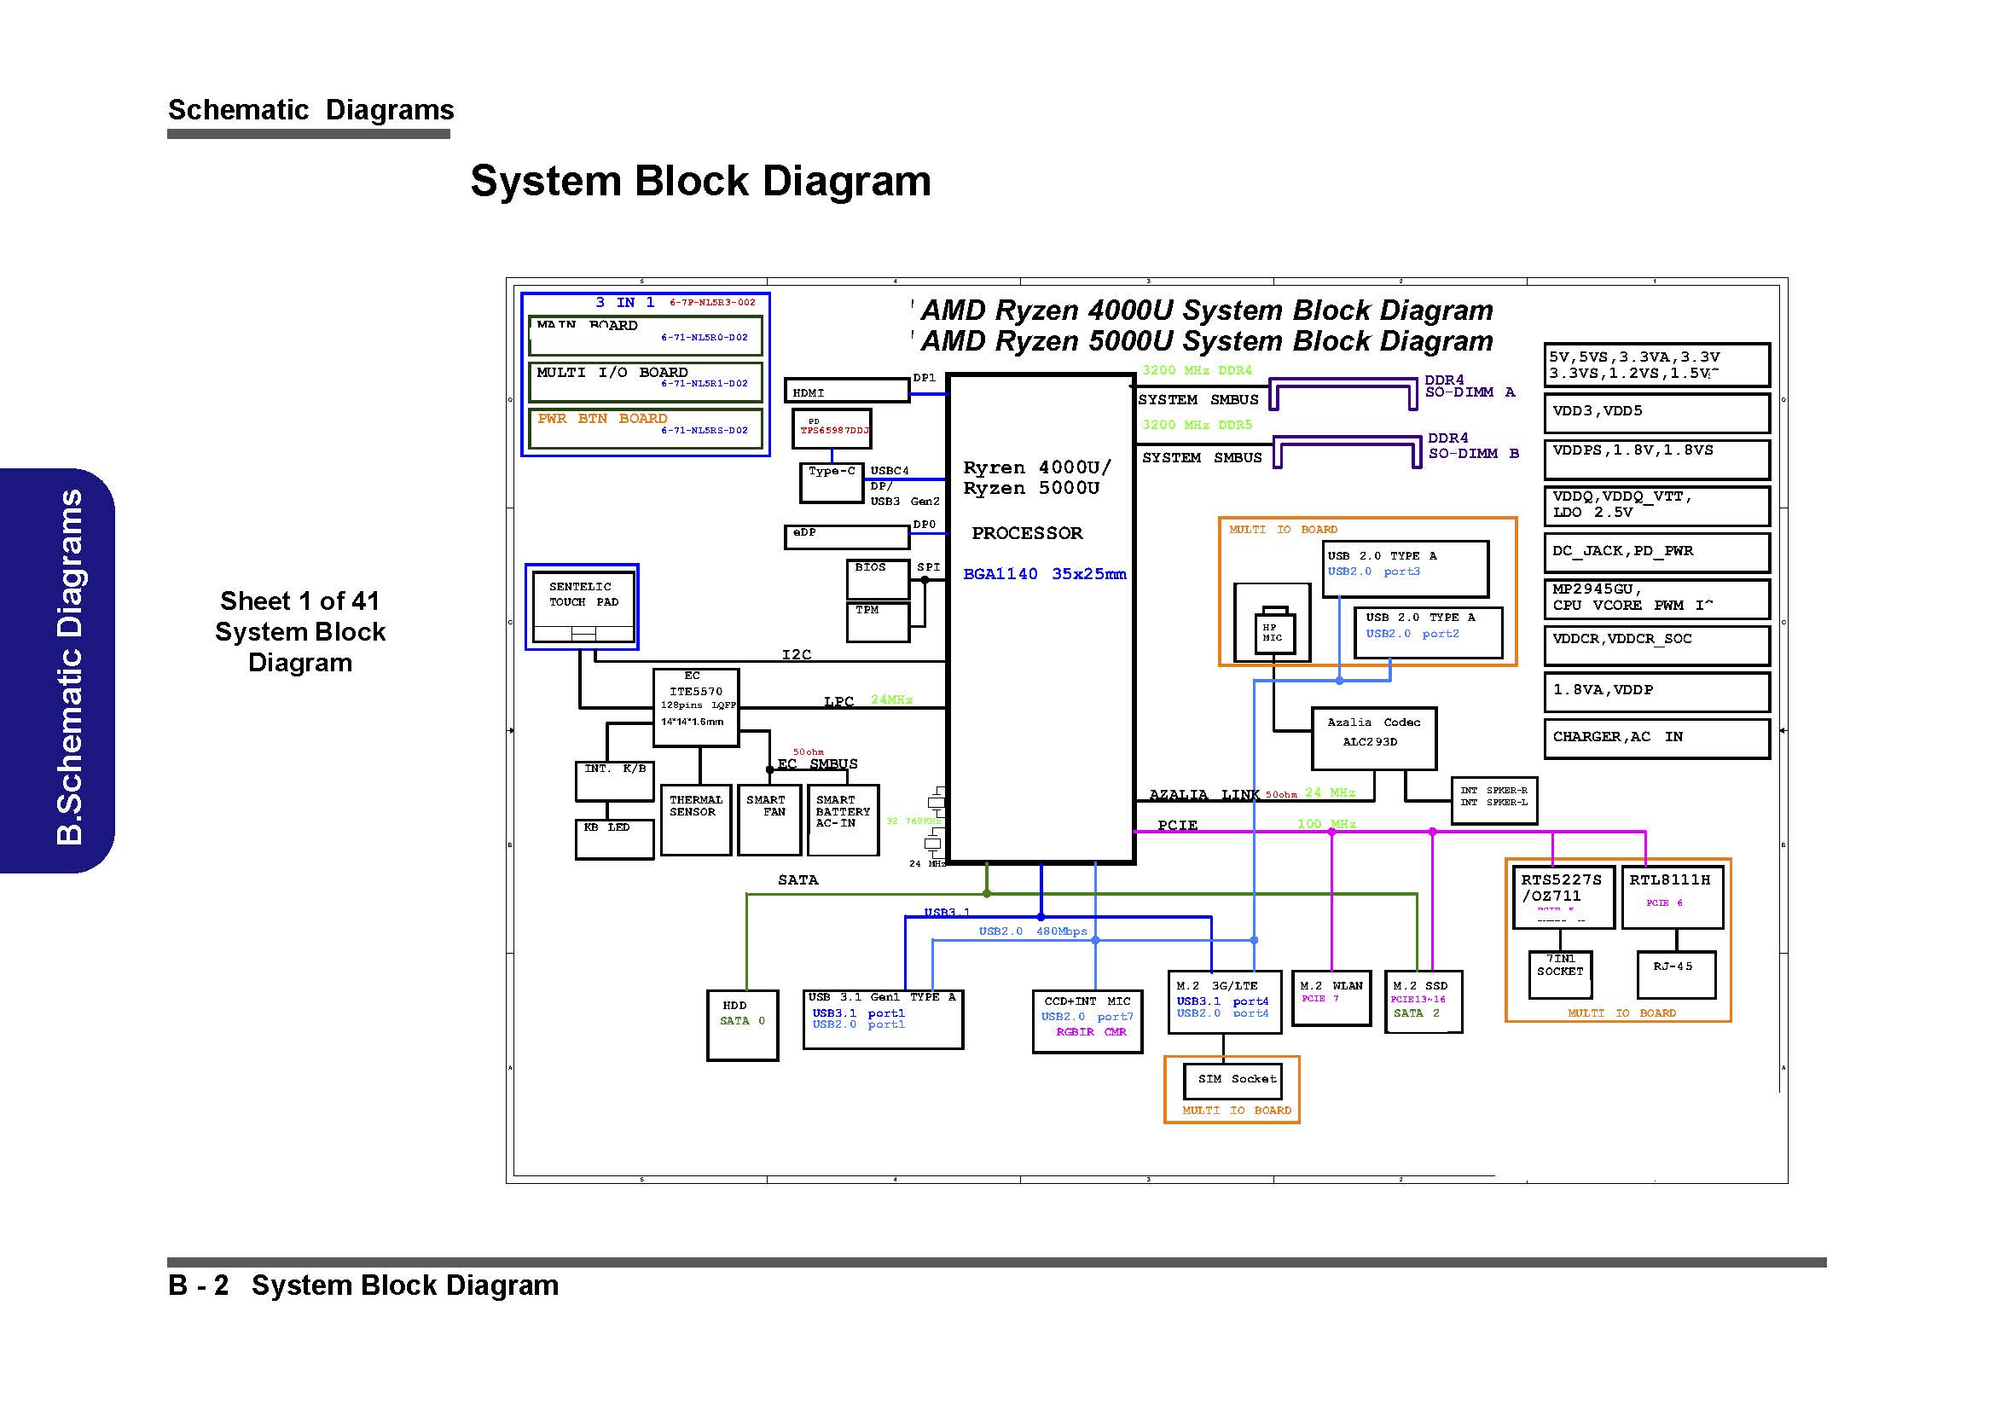The image size is (1995, 1410).
Task: Click the 'BIOS' block
Action: click(x=878, y=579)
